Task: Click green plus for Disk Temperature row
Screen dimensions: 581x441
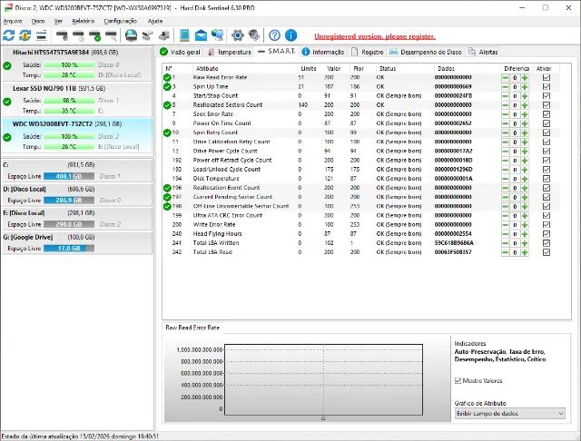Action: [x=525, y=179]
